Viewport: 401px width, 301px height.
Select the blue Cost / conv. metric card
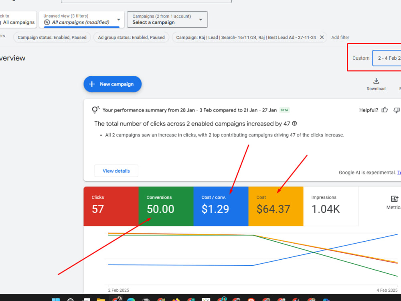(221, 206)
